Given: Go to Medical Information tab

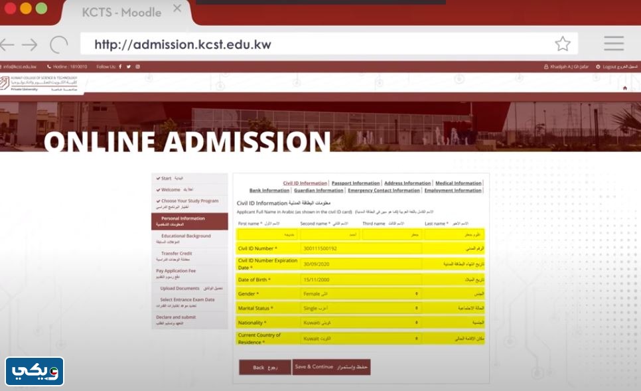Looking at the screenshot, I should (458, 183).
